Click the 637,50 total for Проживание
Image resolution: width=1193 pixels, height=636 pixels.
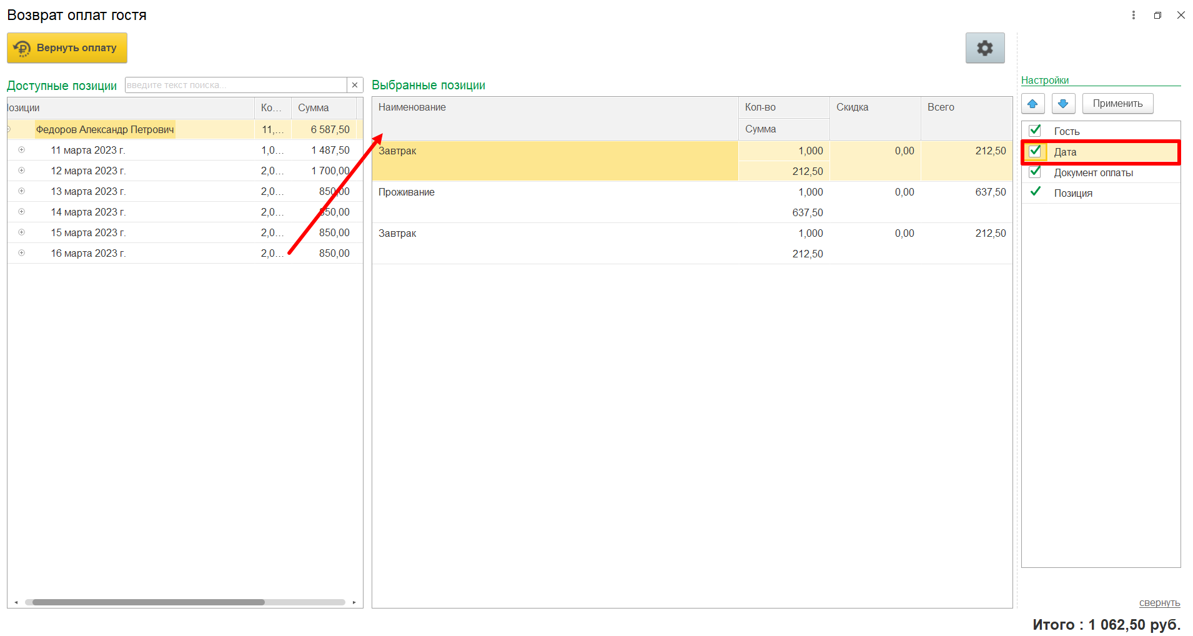click(x=991, y=192)
